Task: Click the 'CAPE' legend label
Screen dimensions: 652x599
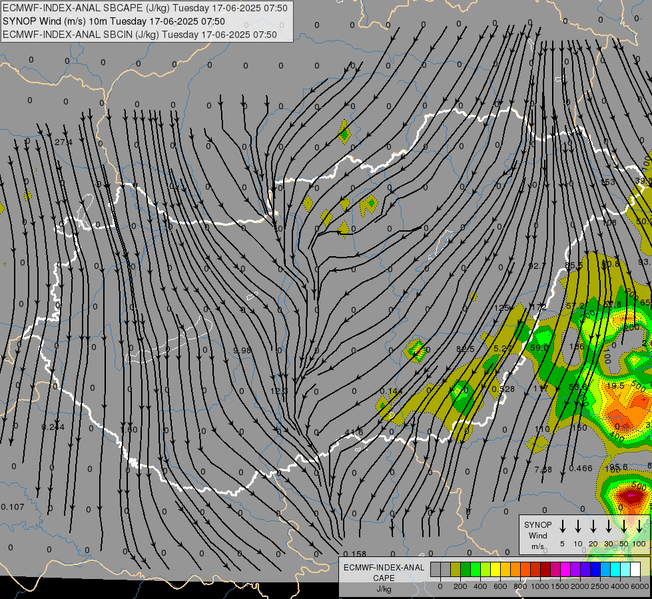Action: coord(384,578)
